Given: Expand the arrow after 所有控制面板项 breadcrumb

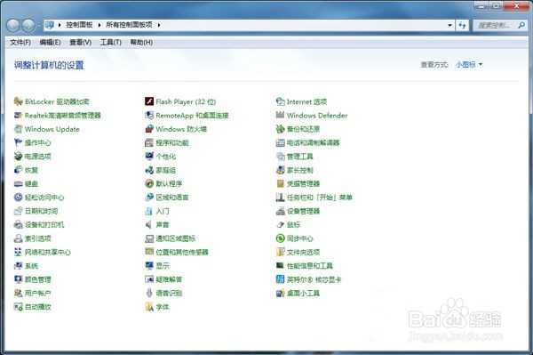Looking at the screenshot, I should [x=159, y=25].
